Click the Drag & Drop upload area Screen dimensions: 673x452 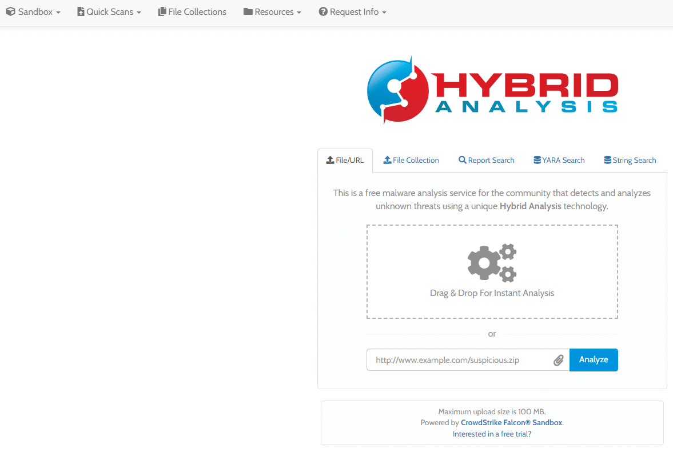pyautogui.click(x=492, y=271)
